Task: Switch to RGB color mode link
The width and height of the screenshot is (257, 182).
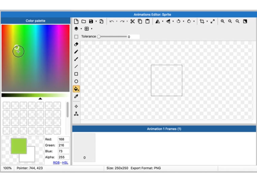Action: (56, 163)
